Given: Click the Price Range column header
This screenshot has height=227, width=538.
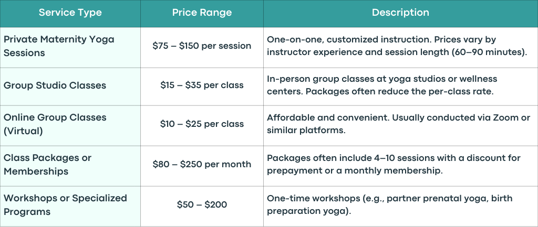Looking at the screenshot, I should tap(202, 13).
